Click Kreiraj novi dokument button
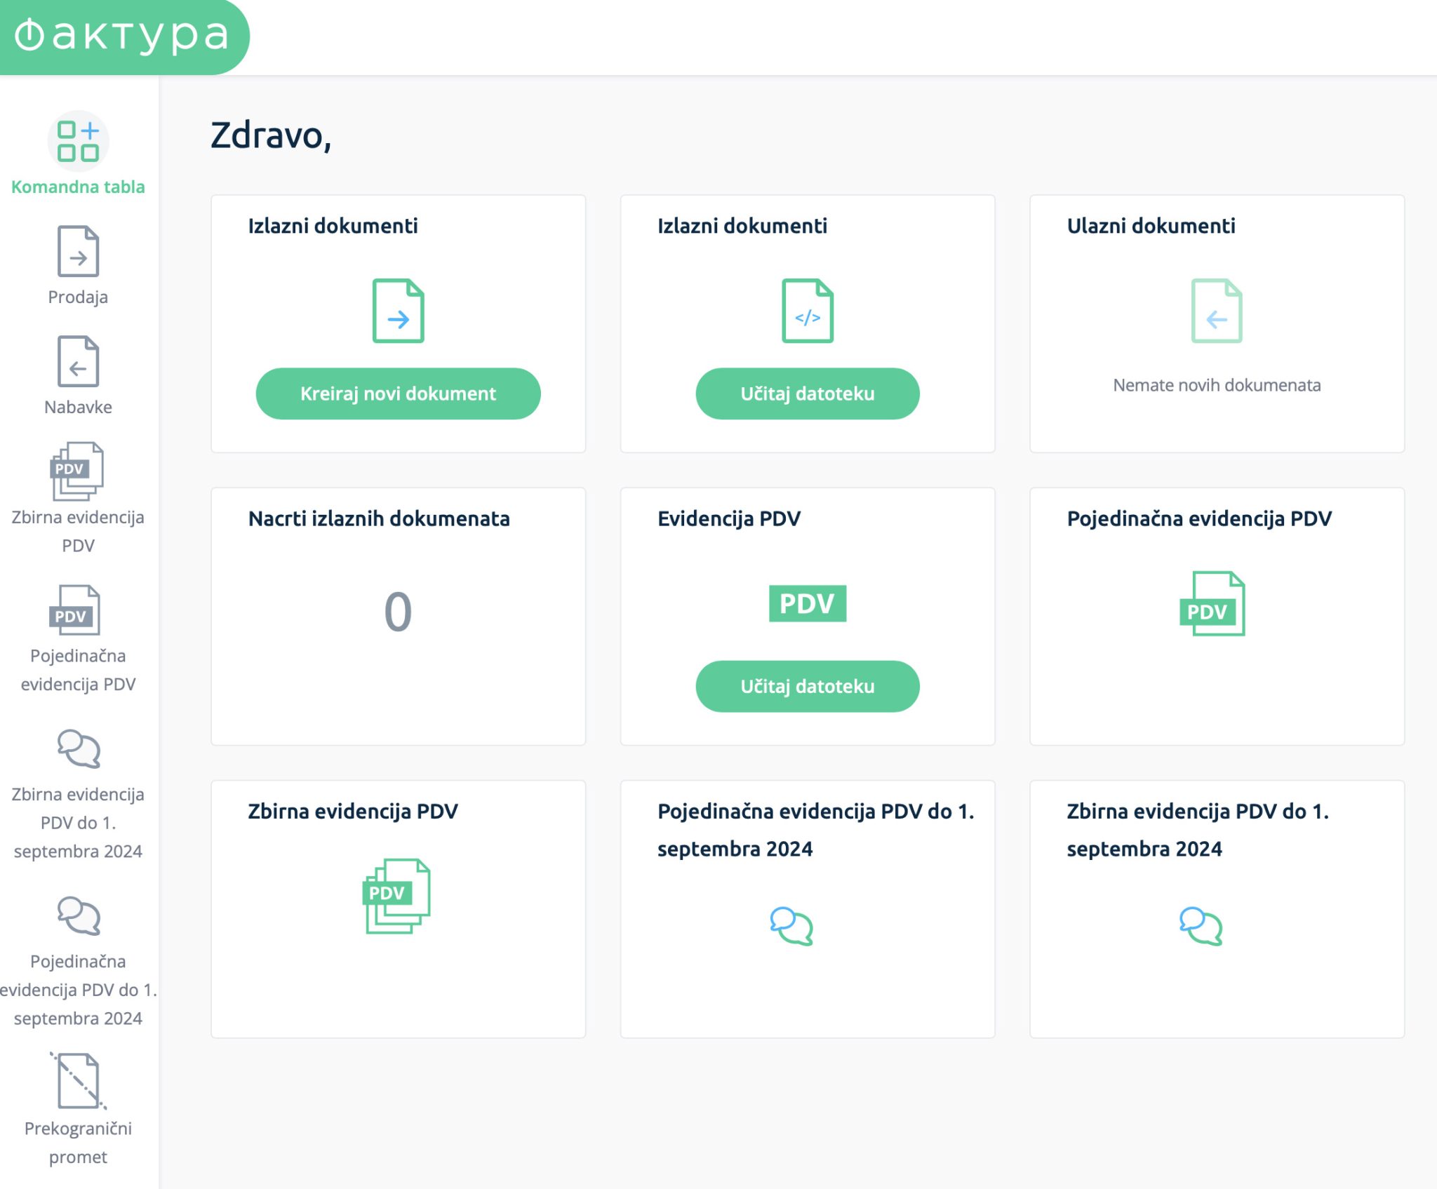Image resolution: width=1437 pixels, height=1189 pixels. click(x=398, y=394)
